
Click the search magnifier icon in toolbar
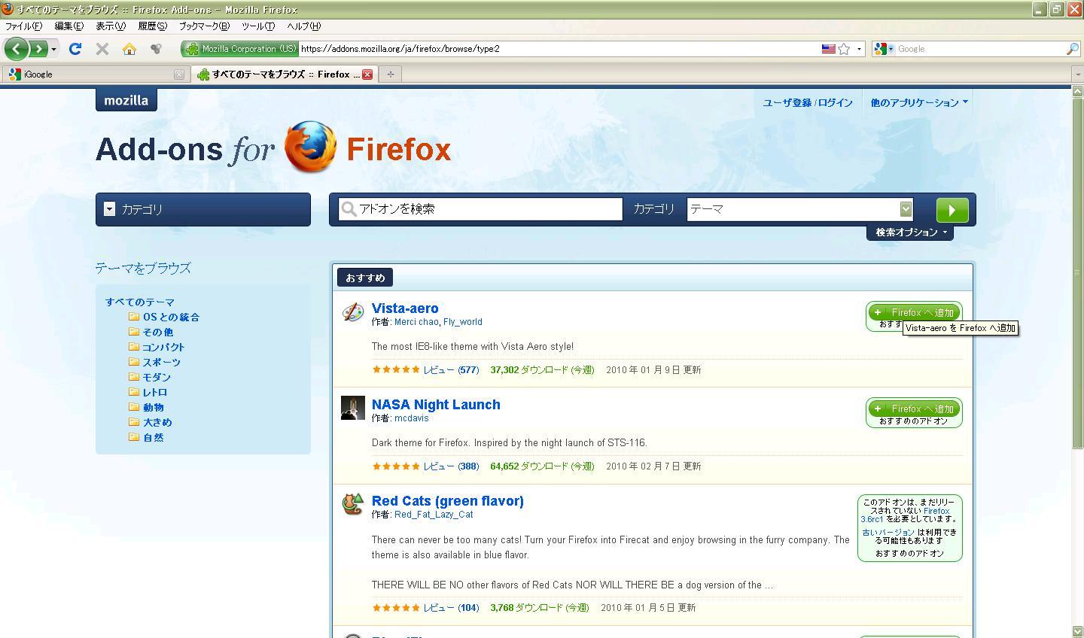click(1073, 49)
